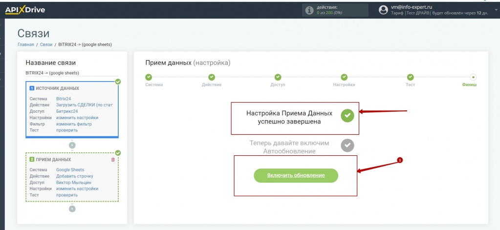Image resolution: width=500 pixels, height=230 pixels.
Task: Open the actions info icon
Action: pyautogui.click(x=309, y=10)
